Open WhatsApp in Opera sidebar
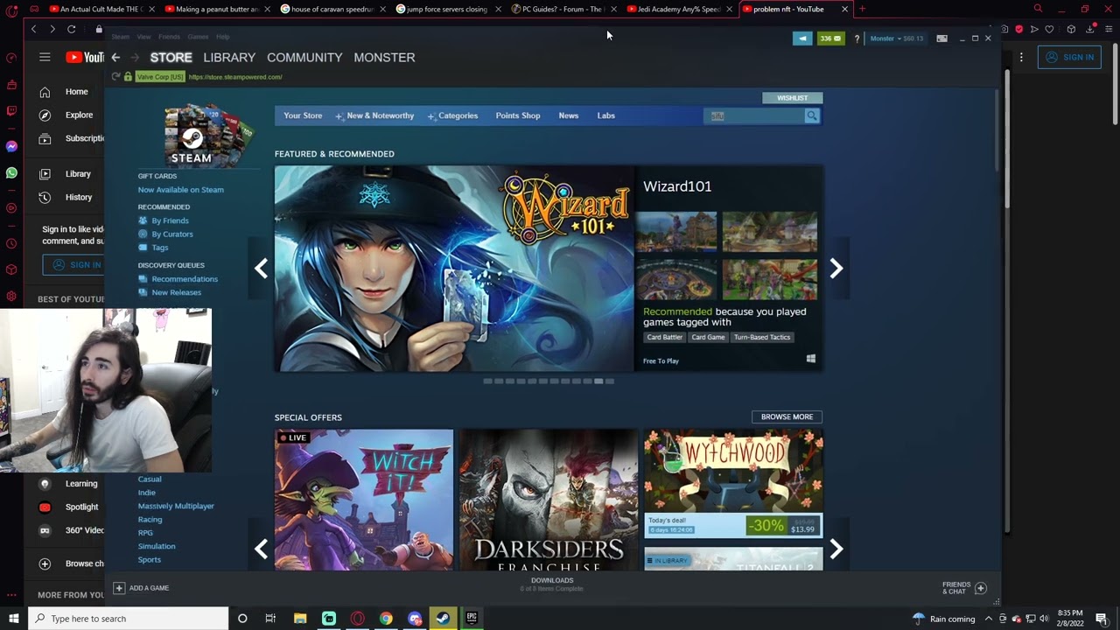The image size is (1120, 630). point(11,173)
